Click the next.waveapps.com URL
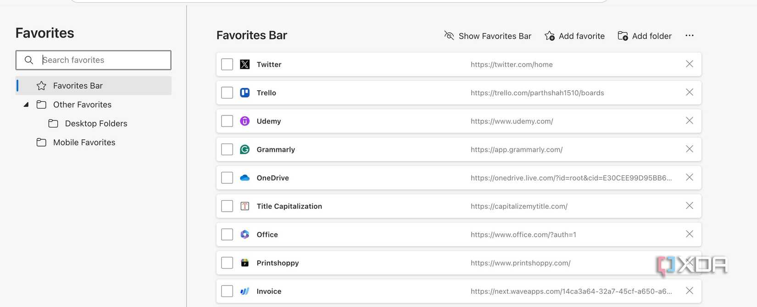 pyautogui.click(x=571, y=291)
